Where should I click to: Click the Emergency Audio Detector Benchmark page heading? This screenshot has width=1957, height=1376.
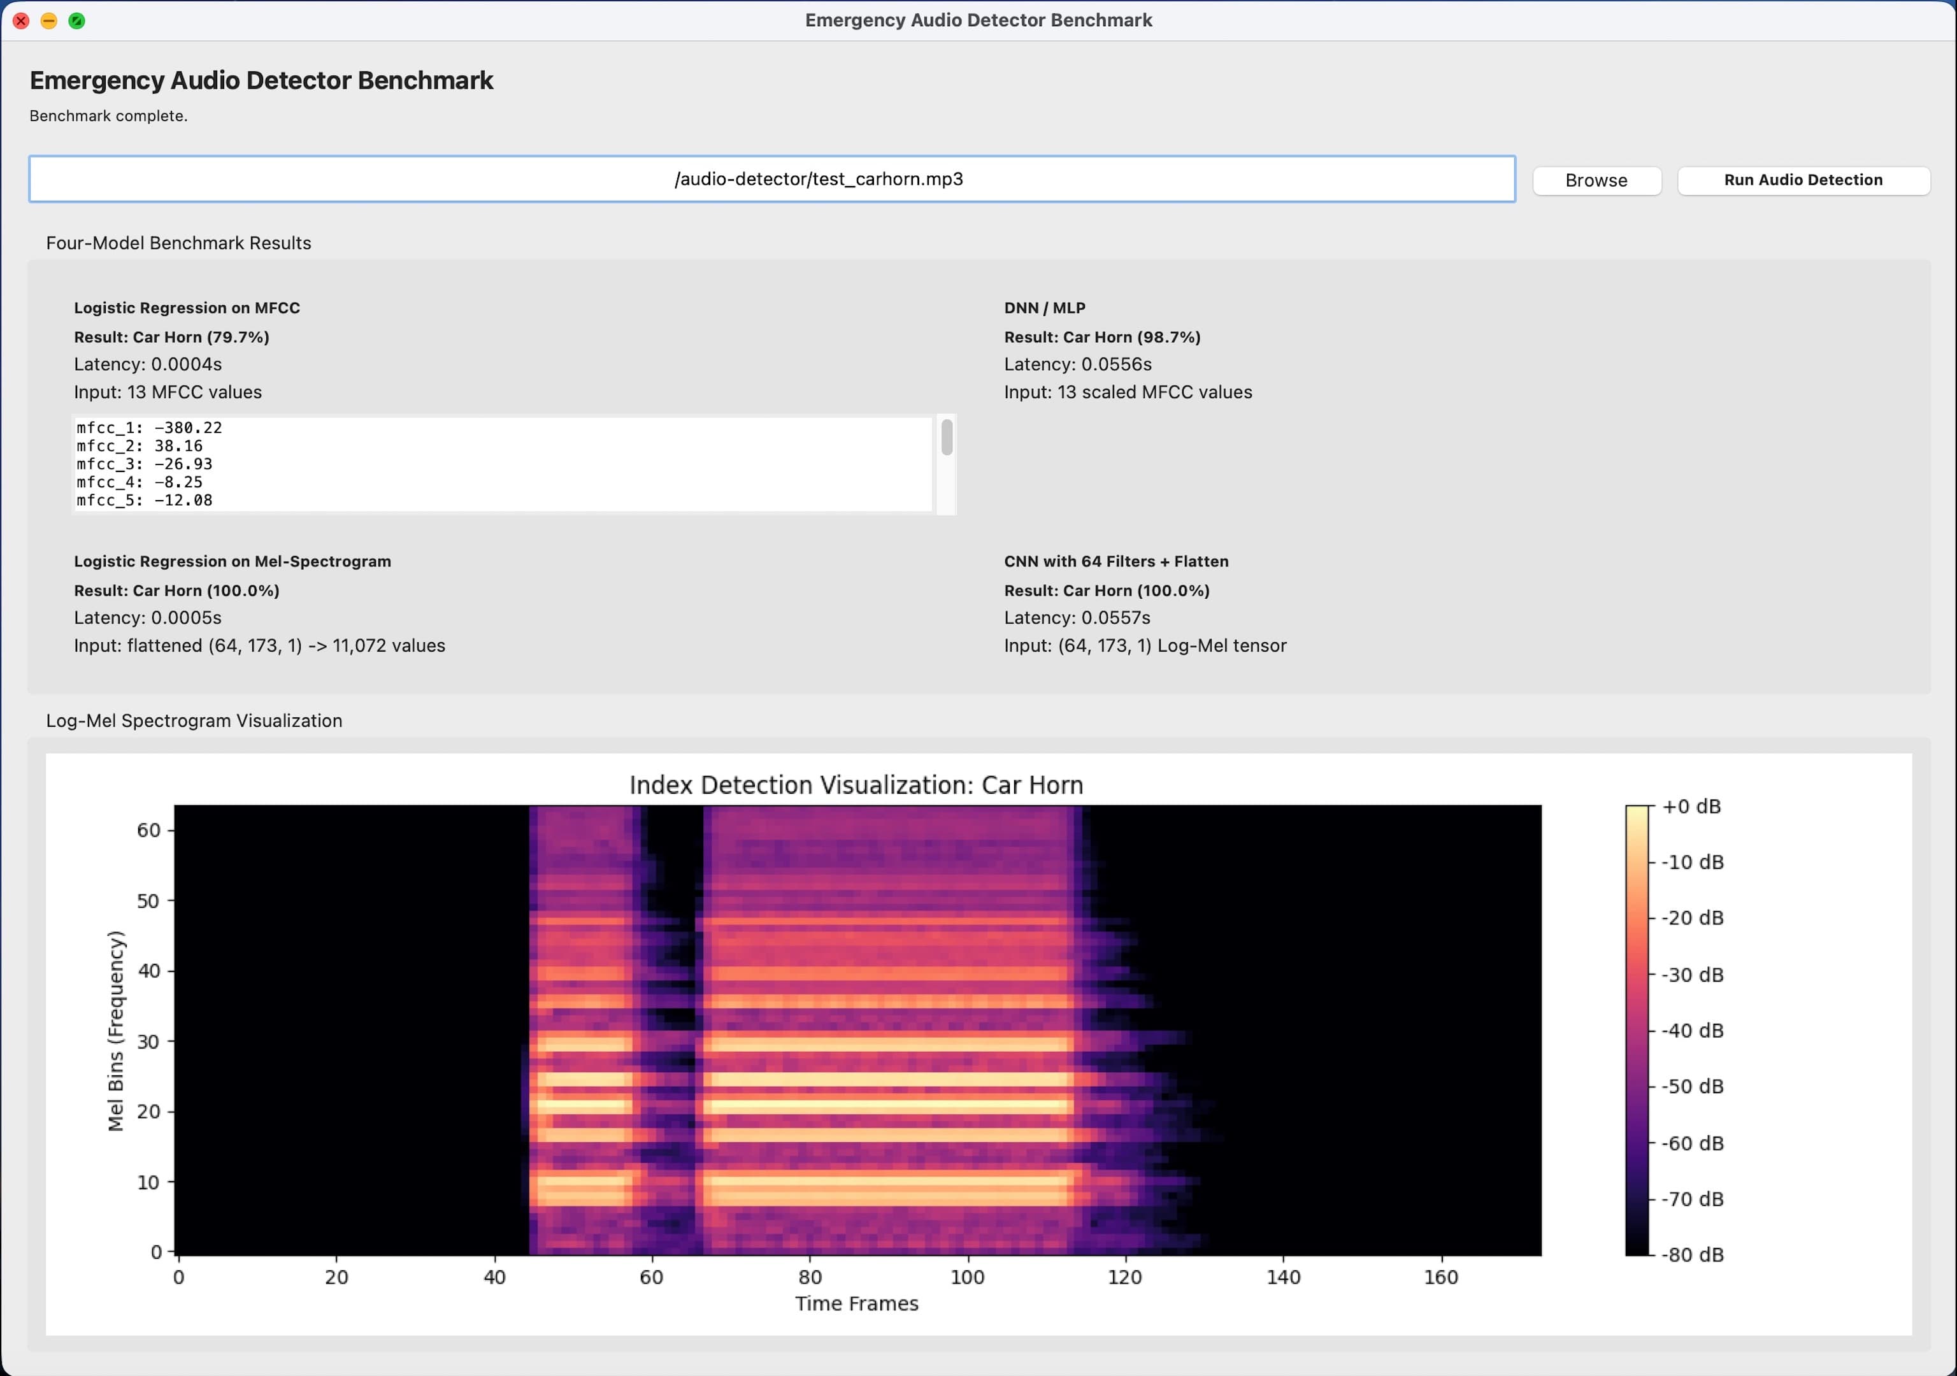(x=262, y=80)
